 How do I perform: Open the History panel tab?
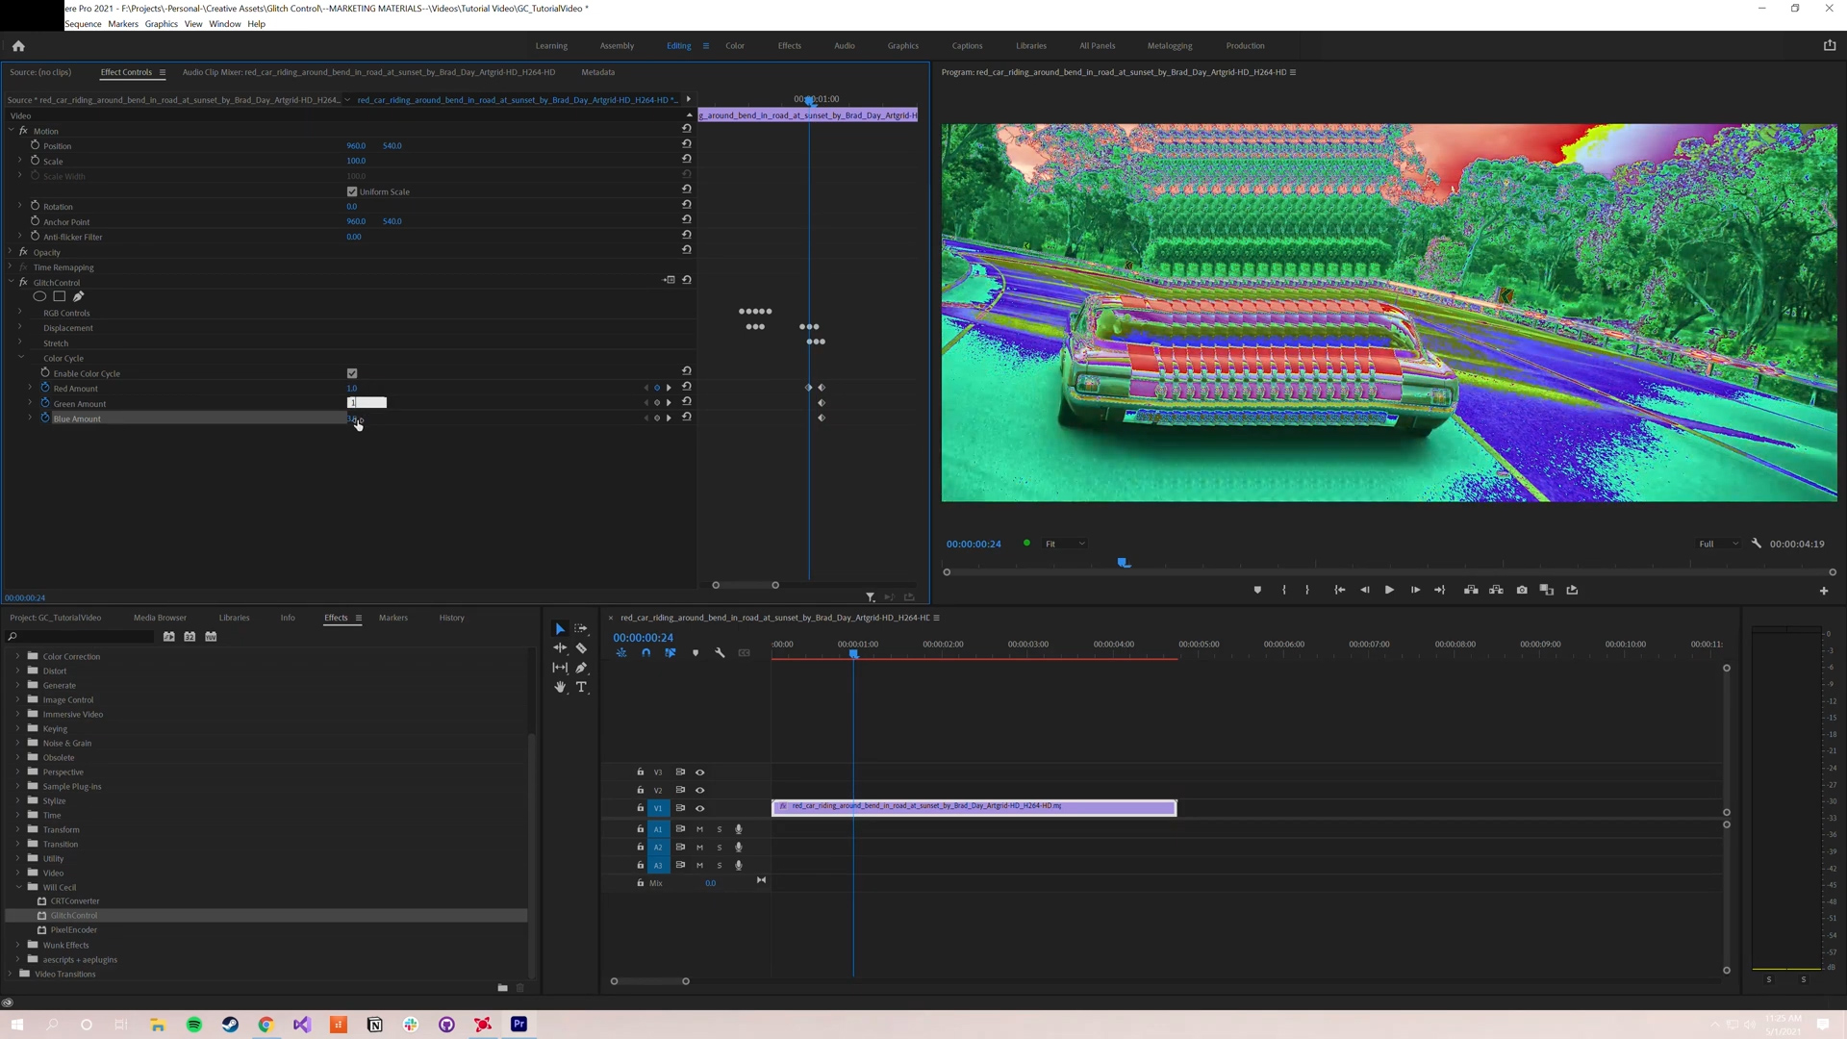tap(452, 618)
